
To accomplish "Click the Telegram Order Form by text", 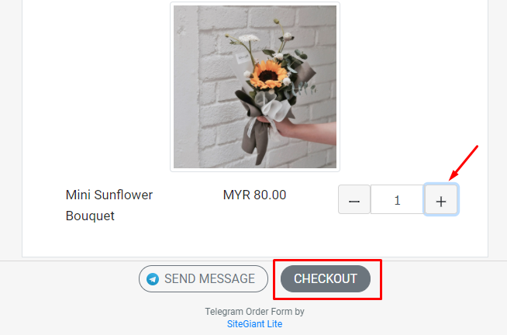I will point(254,312).
